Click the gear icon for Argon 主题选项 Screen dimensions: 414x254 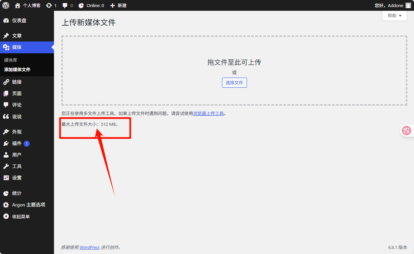tap(6, 205)
